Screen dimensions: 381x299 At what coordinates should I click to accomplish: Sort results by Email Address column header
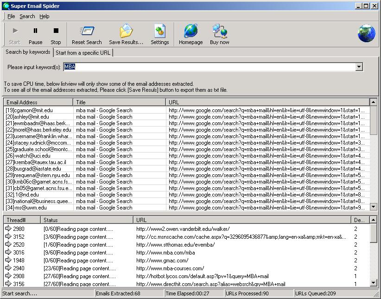(x=38, y=102)
